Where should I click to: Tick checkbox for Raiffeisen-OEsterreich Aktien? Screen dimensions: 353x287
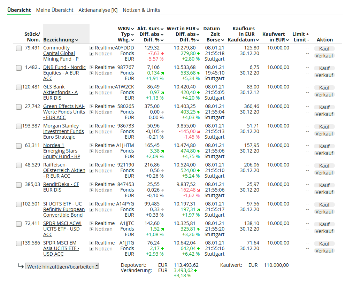click(19, 165)
